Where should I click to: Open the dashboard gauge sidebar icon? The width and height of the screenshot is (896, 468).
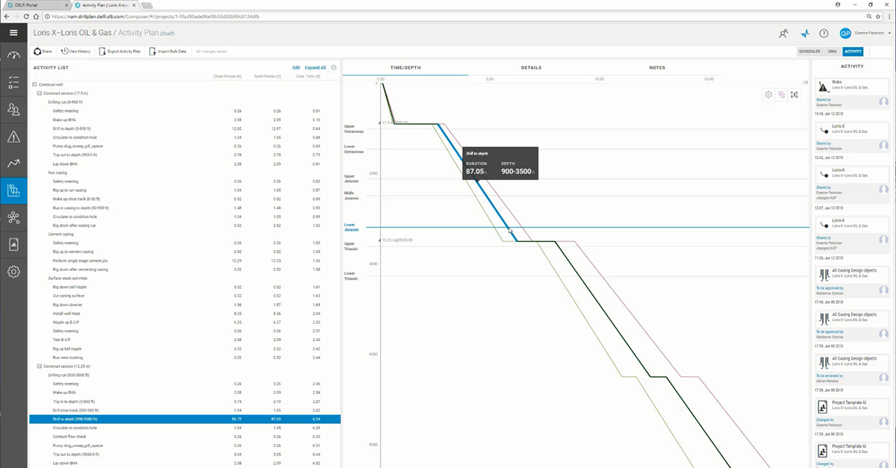(13, 55)
